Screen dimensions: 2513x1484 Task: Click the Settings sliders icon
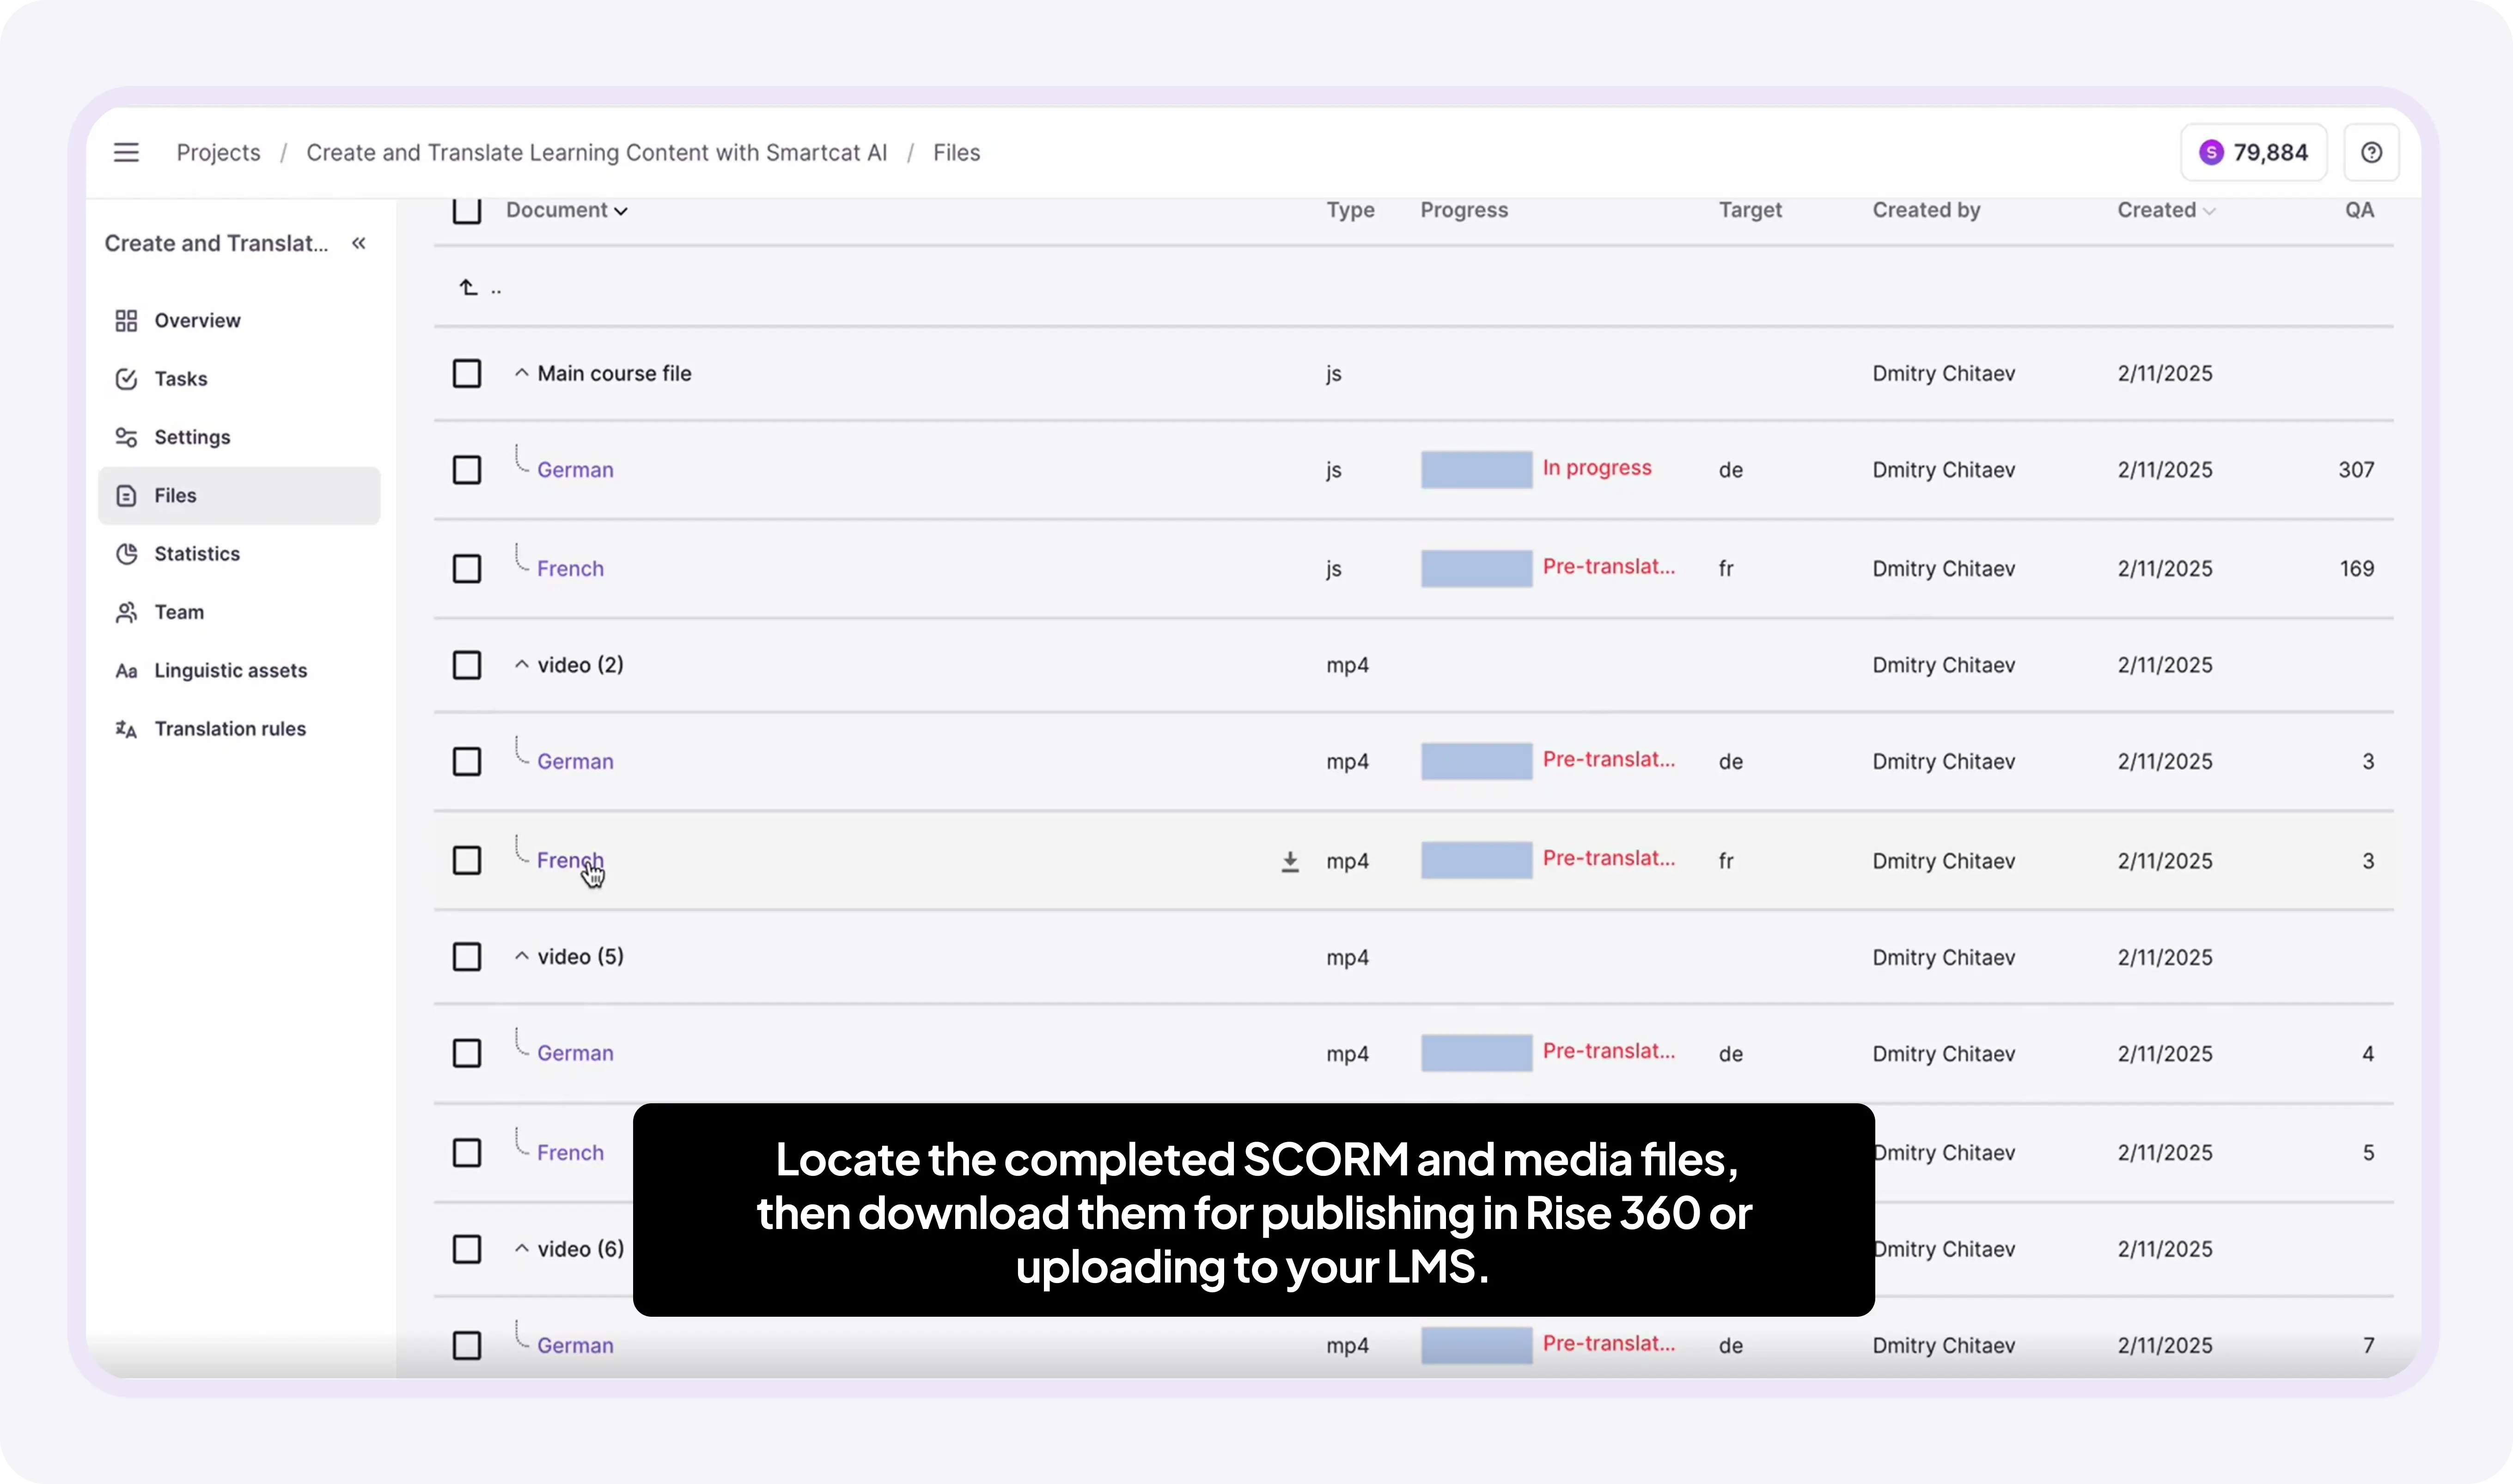coord(126,437)
